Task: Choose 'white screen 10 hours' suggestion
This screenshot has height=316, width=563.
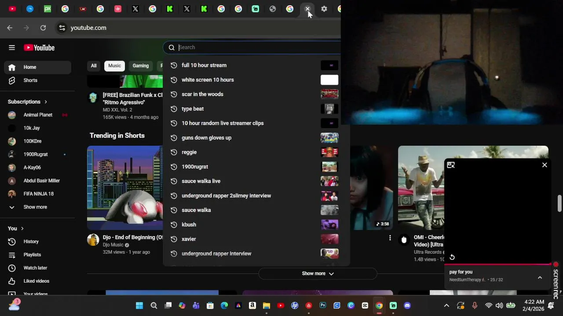Action: pyautogui.click(x=256, y=80)
